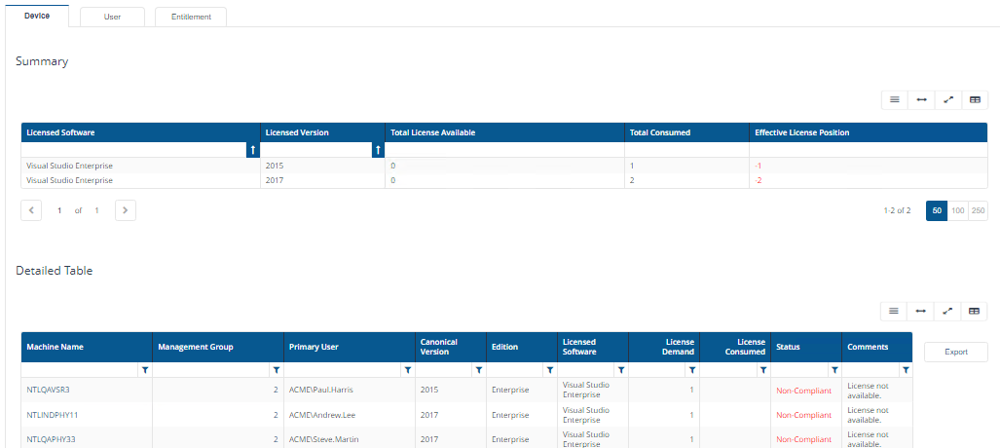The width and height of the screenshot is (1000, 448).
Task: Click the Comments filter funnel icon
Action: click(905, 370)
